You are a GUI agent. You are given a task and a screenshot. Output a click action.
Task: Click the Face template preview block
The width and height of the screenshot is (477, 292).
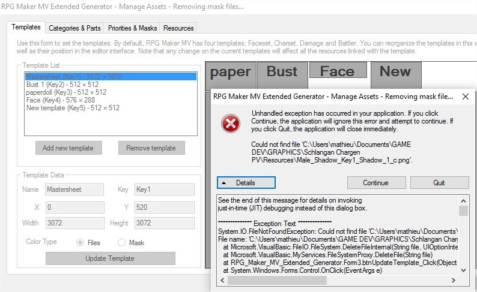338,70
